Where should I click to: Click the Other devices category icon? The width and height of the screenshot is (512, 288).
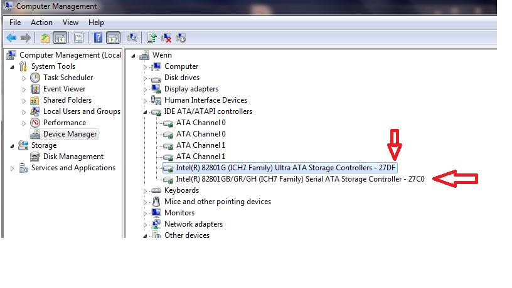click(x=157, y=235)
